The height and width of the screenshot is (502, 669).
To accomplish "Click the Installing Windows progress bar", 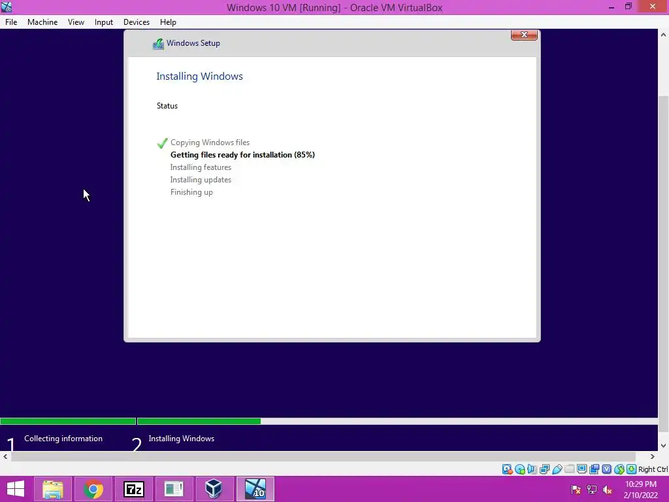I will [x=398, y=422].
